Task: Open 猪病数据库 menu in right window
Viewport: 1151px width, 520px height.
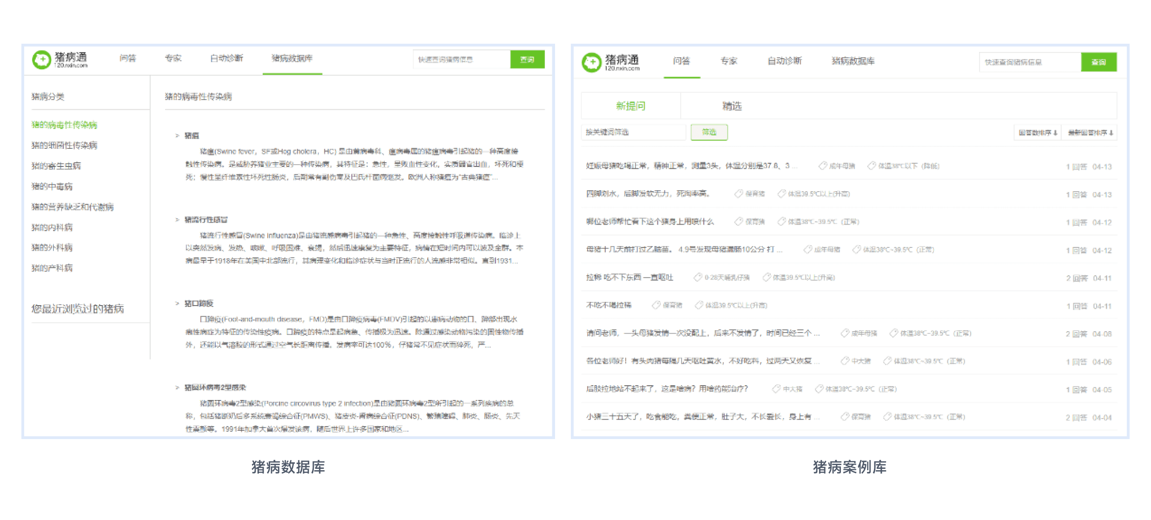Action: tap(853, 61)
